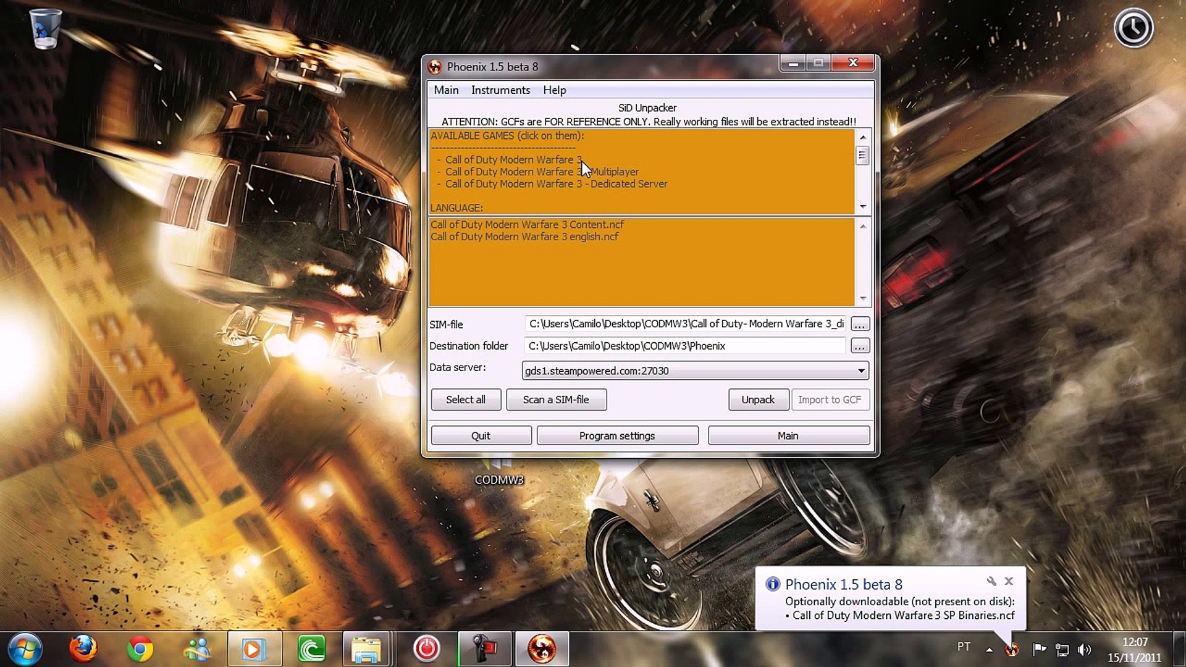Browse for a SIM-file
Viewport: 1186px width, 667px height.
click(x=860, y=324)
